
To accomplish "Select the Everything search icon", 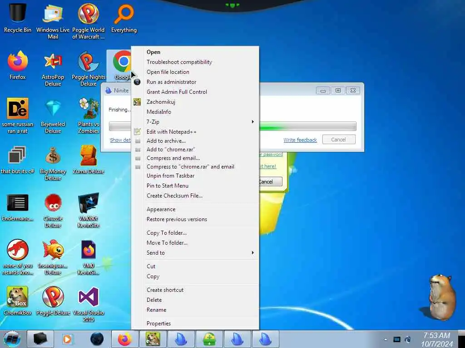I will tap(124, 18).
